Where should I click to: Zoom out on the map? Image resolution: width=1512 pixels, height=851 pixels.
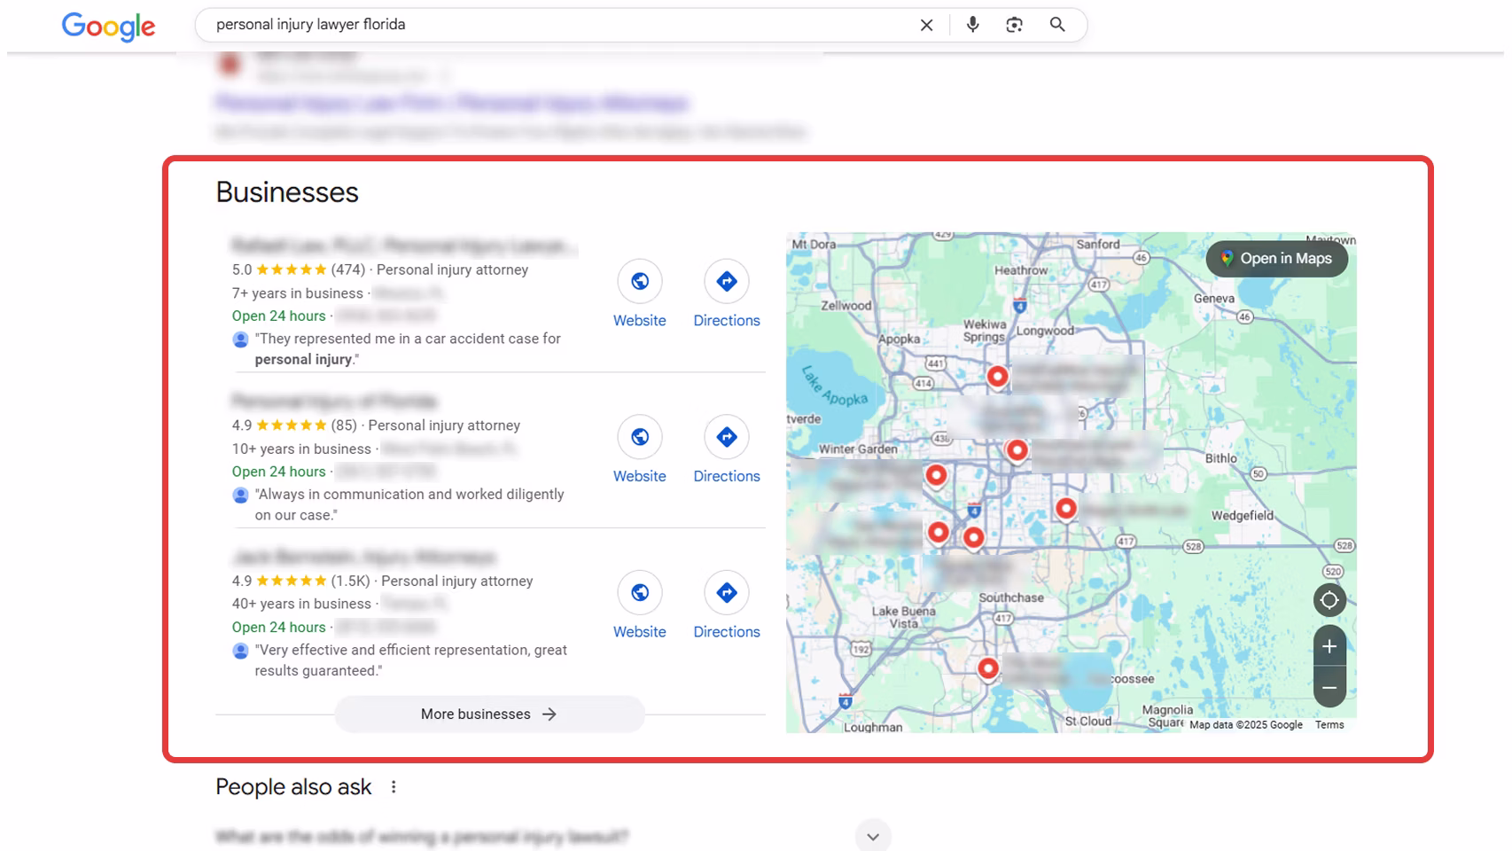1329,688
